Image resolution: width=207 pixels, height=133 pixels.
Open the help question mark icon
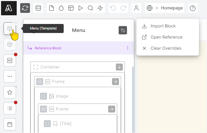(x=193, y=8)
